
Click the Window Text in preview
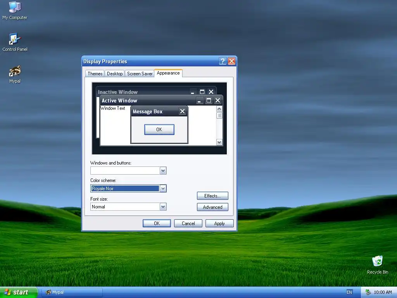[113, 108]
